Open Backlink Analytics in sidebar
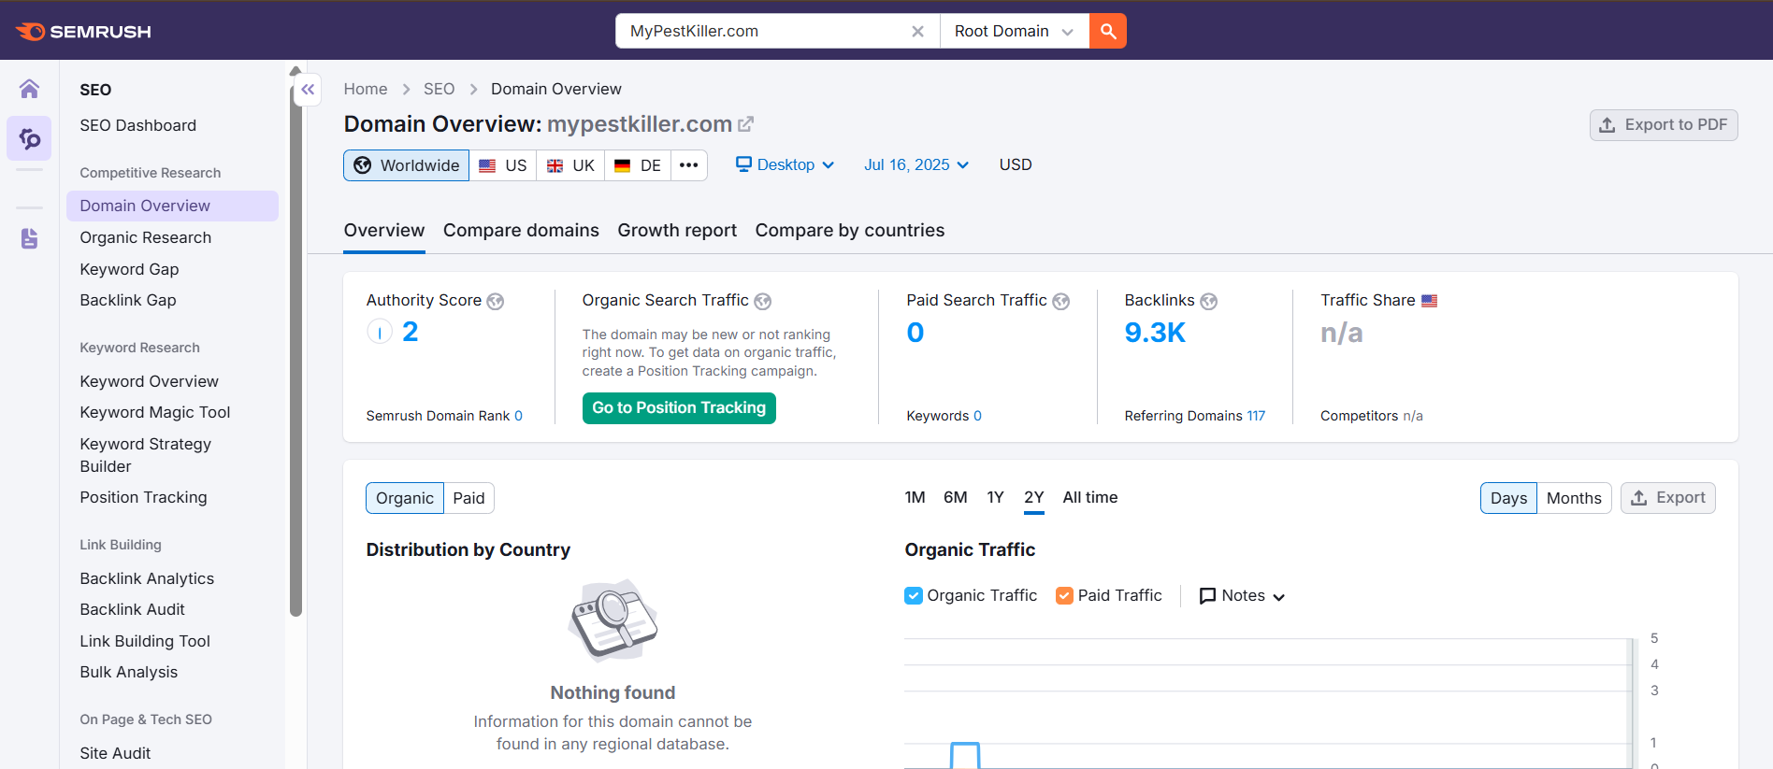This screenshot has width=1773, height=769. (x=147, y=578)
